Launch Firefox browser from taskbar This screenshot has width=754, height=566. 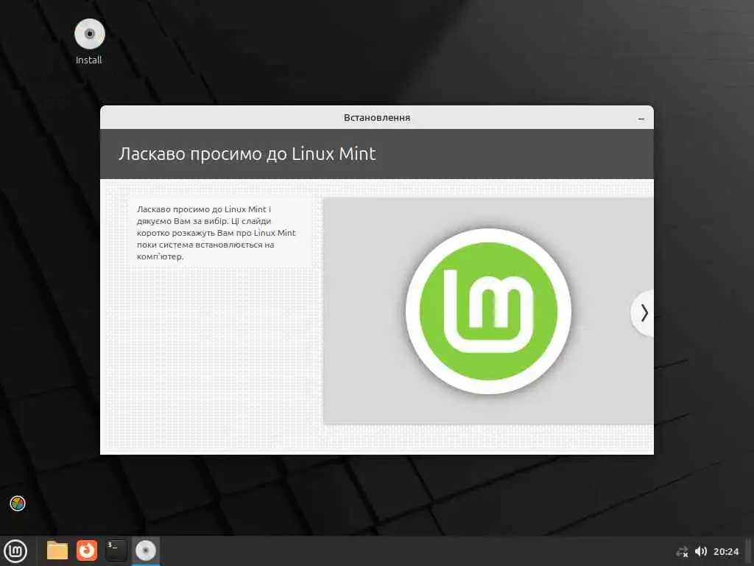[x=87, y=551]
